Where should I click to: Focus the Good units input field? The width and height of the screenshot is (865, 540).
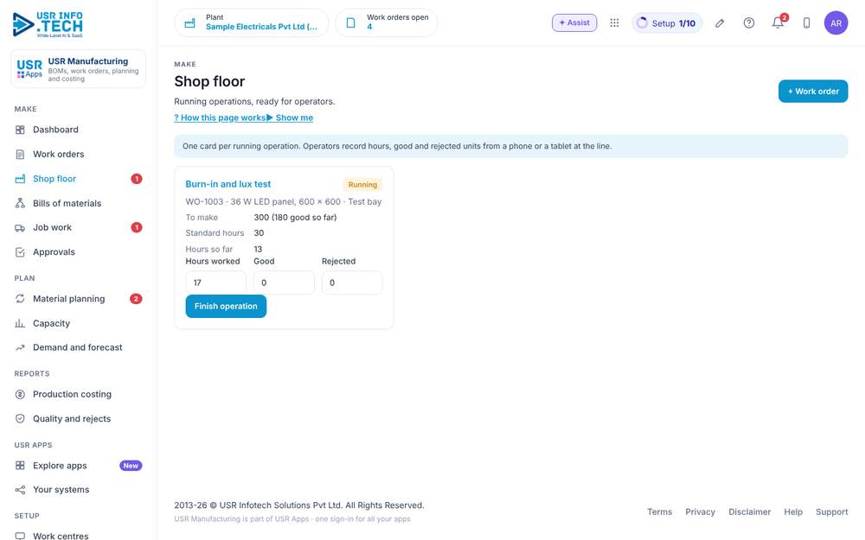284,283
